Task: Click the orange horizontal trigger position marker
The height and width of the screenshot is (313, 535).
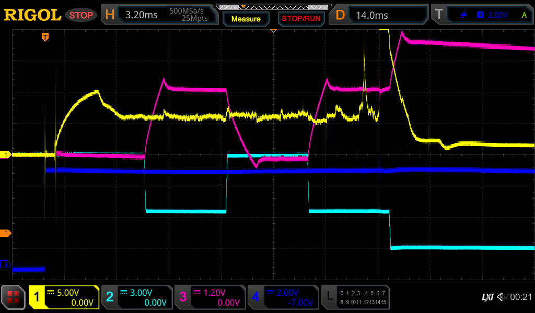Action: tap(45, 37)
